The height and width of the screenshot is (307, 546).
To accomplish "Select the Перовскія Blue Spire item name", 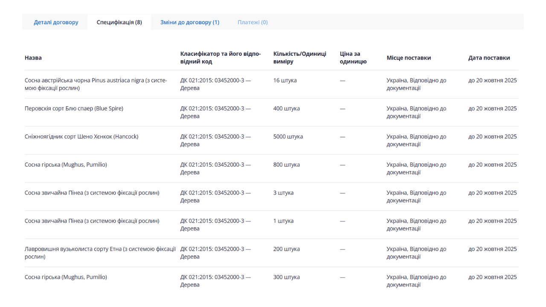I will (74, 109).
